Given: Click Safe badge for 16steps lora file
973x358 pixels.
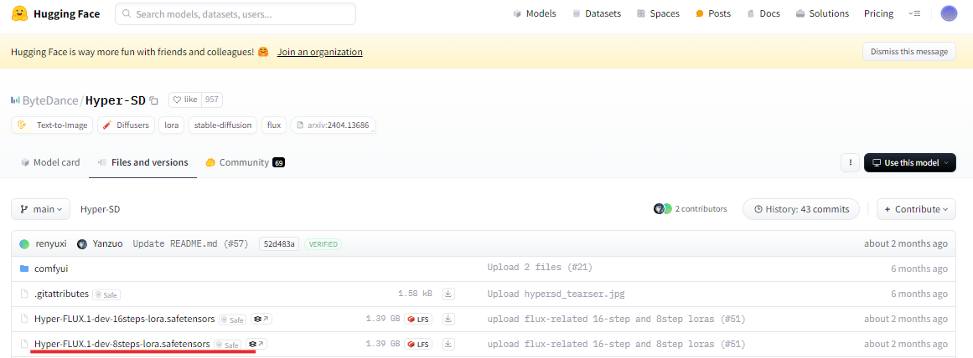Looking at the screenshot, I should (x=233, y=320).
